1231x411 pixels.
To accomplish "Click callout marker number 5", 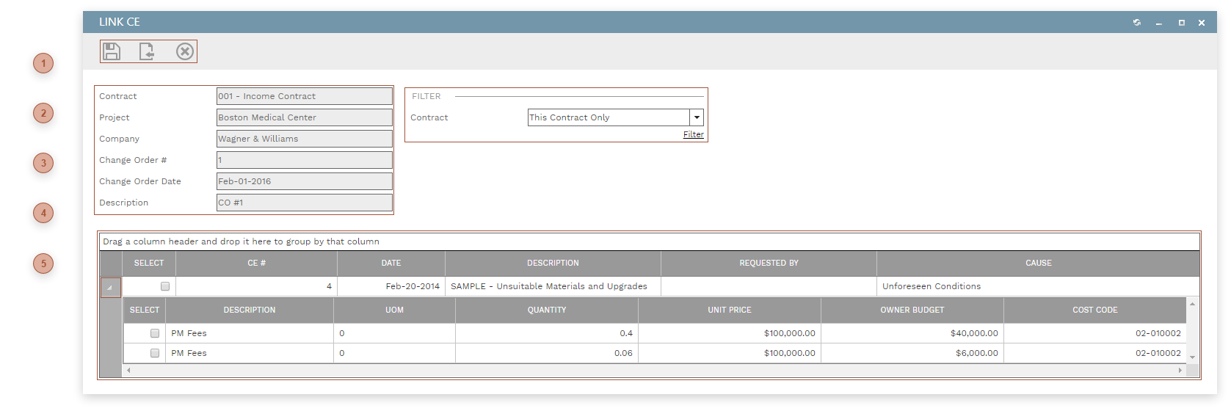I will pyautogui.click(x=43, y=263).
